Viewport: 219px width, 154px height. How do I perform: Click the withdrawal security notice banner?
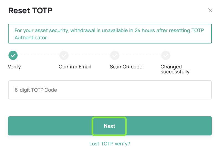(x=110, y=34)
